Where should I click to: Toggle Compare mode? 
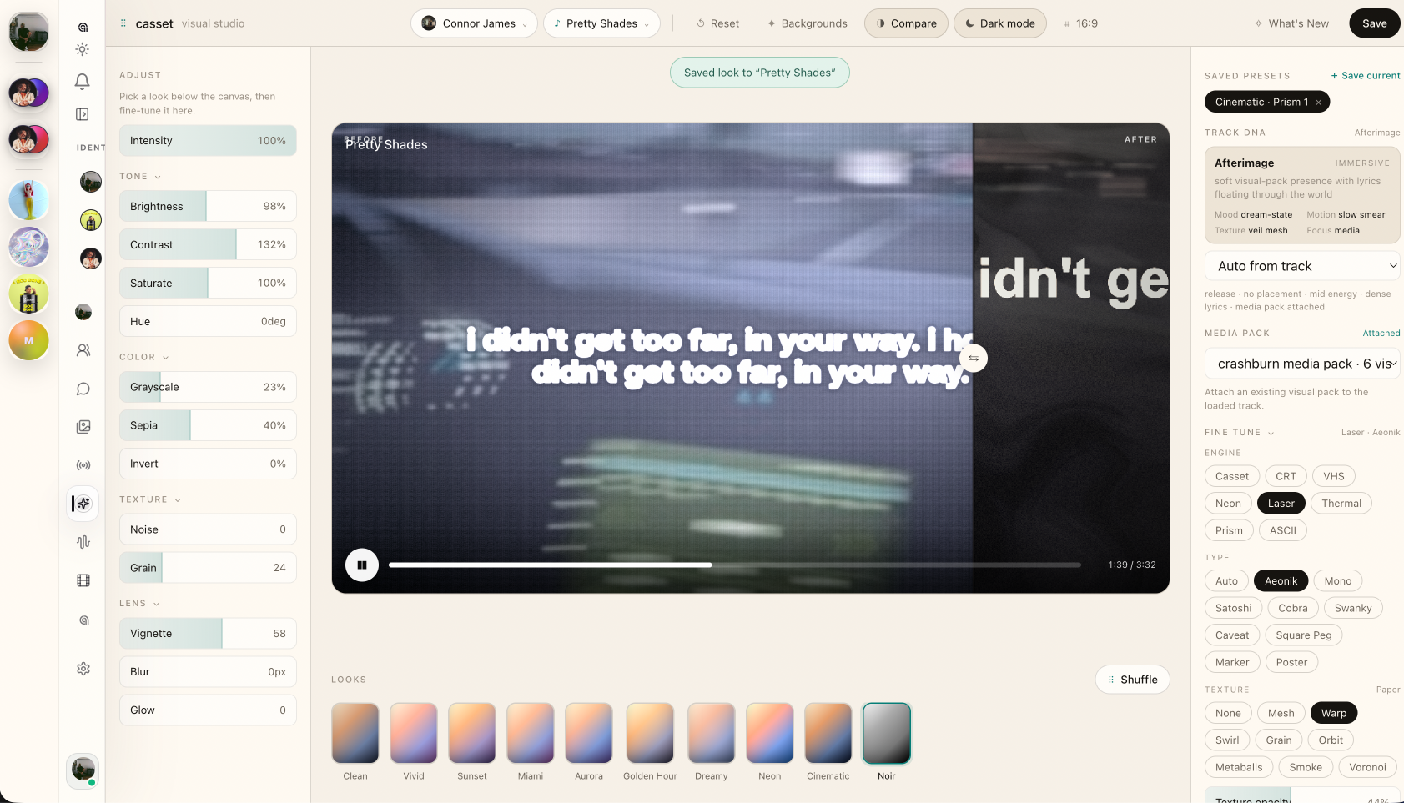pyautogui.click(x=907, y=23)
